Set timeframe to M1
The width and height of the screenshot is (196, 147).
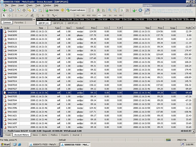78,15
